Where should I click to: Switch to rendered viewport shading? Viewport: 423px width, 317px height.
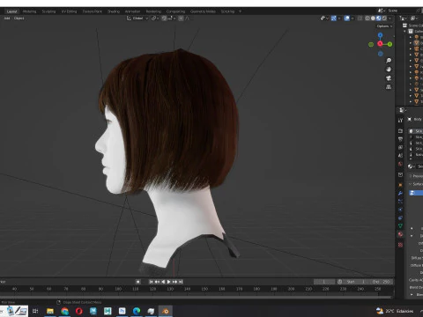point(384,18)
